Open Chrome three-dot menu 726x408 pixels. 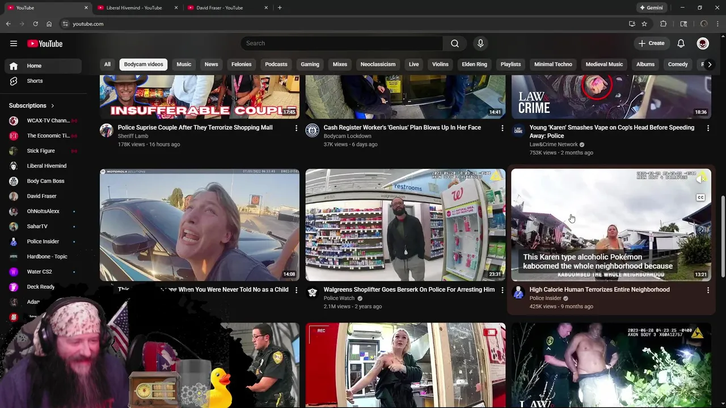point(718,24)
